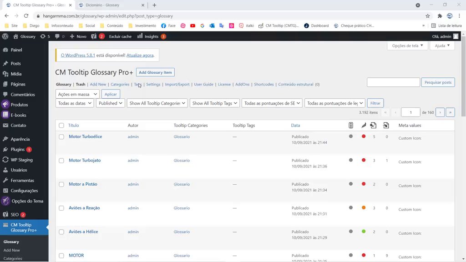Image resolution: width=466 pixels, height=262 pixels.
Task: Check the Aviões a Reação row checkbox
Action: (61, 208)
